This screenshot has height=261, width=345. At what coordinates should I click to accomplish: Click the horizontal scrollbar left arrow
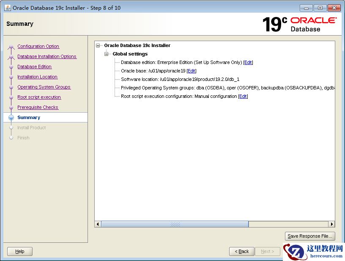[x=98, y=224]
